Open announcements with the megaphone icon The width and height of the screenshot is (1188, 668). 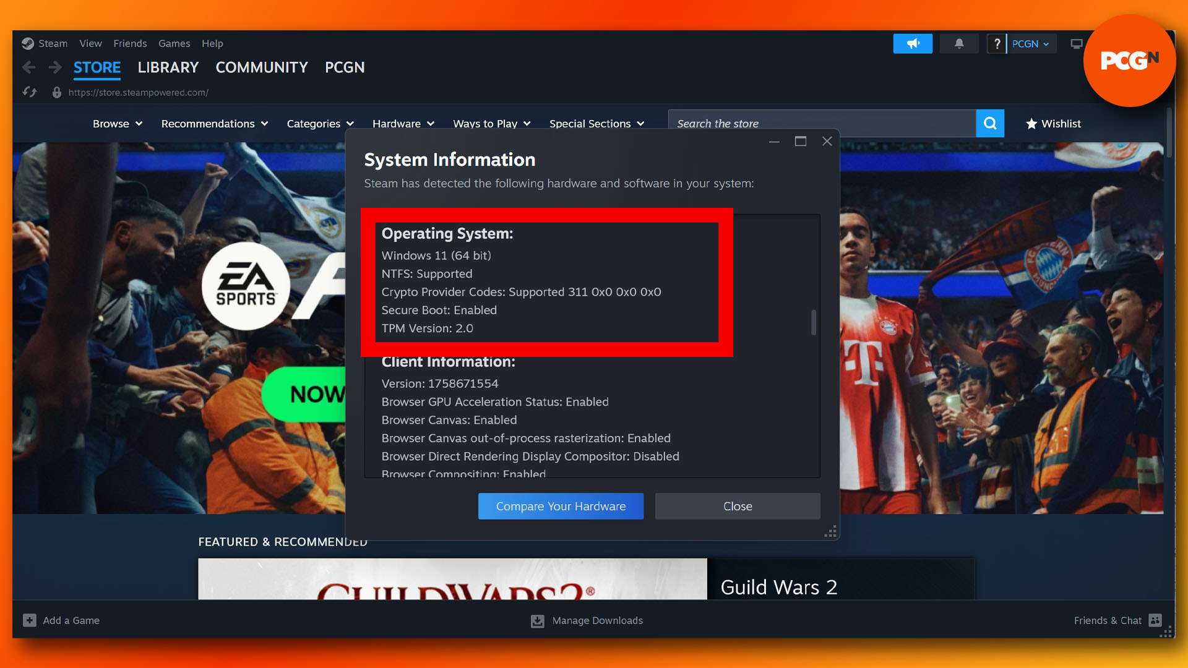[x=913, y=43]
